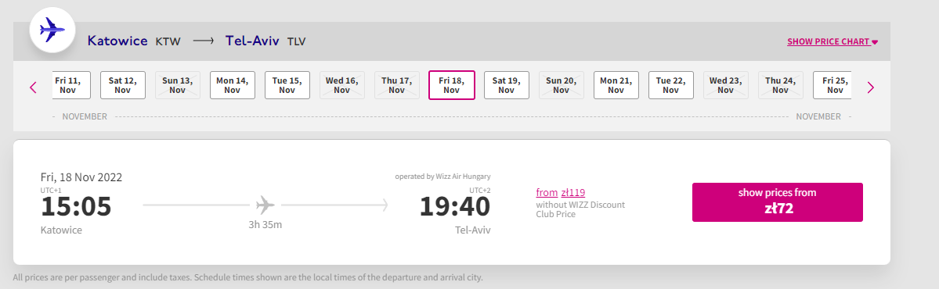Advance to later dates with right arrow

click(x=870, y=87)
